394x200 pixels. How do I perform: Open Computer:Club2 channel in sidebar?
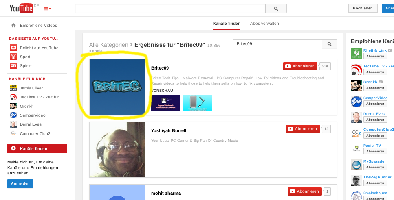35,134
